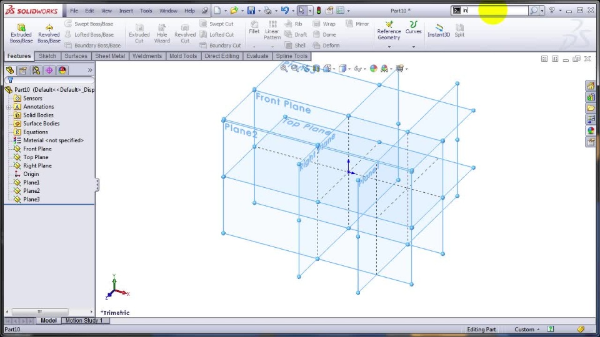Screen dimensions: 600x337
Task: Open the Appearances tab in the task pane
Action: [x=591, y=130]
